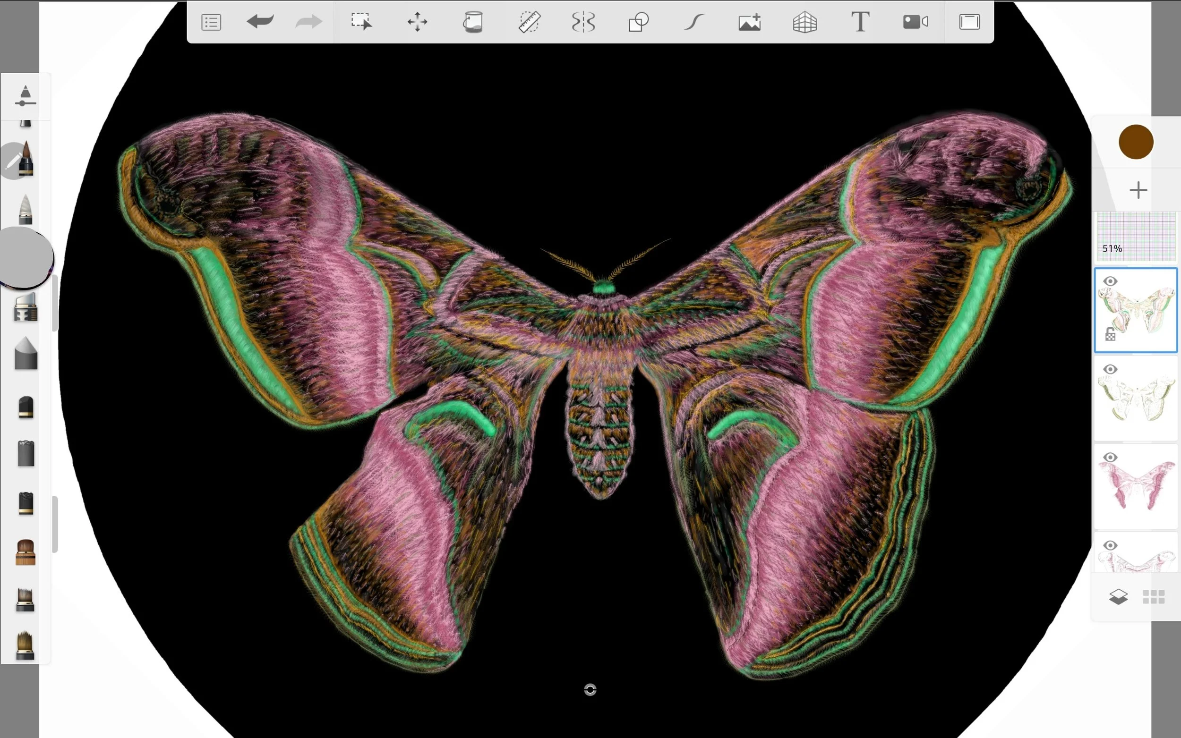Add a new layer with plus
Image resolution: width=1181 pixels, height=738 pixels.
(x=1138, y=190)
